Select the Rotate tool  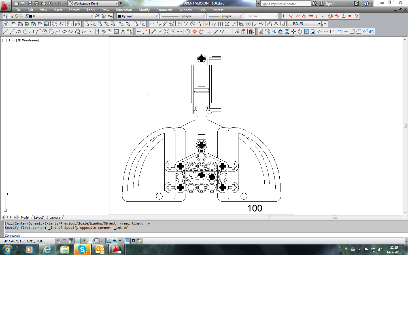click(300, 31)
